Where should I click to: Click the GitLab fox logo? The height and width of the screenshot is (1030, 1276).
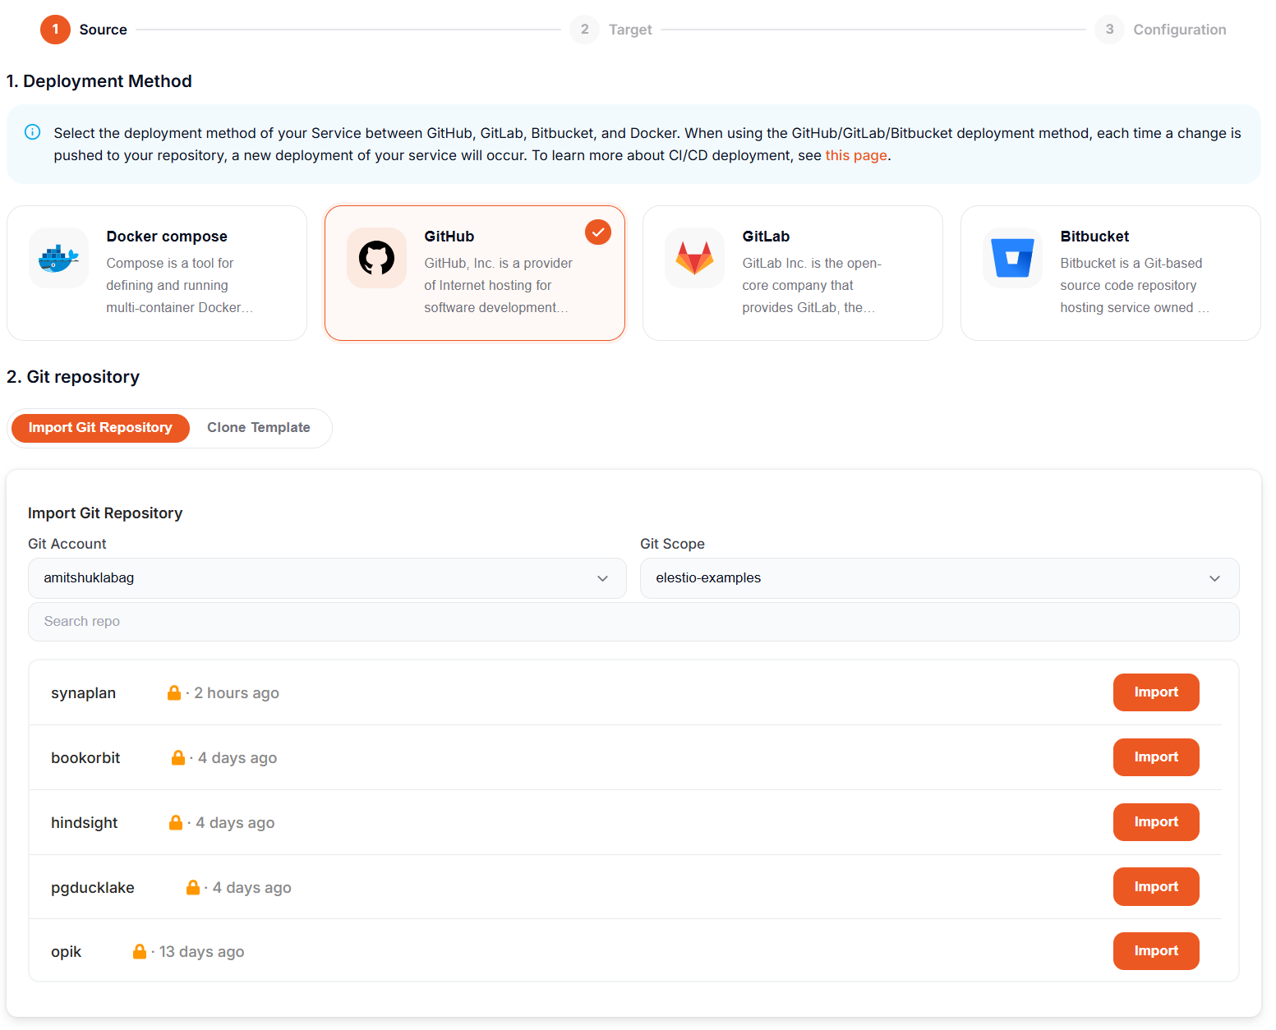point(694,258)
